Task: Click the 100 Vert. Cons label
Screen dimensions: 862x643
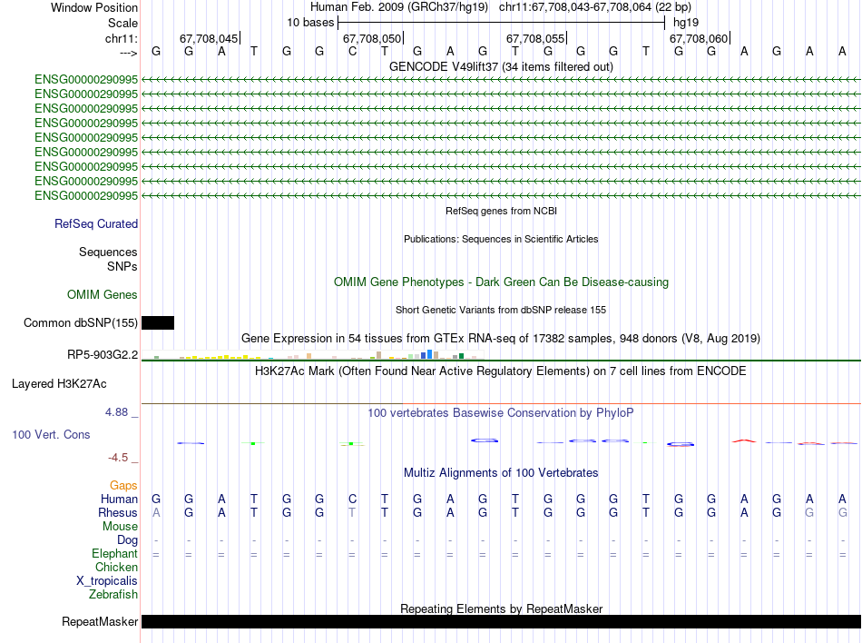Action: (x=51, y=434)
